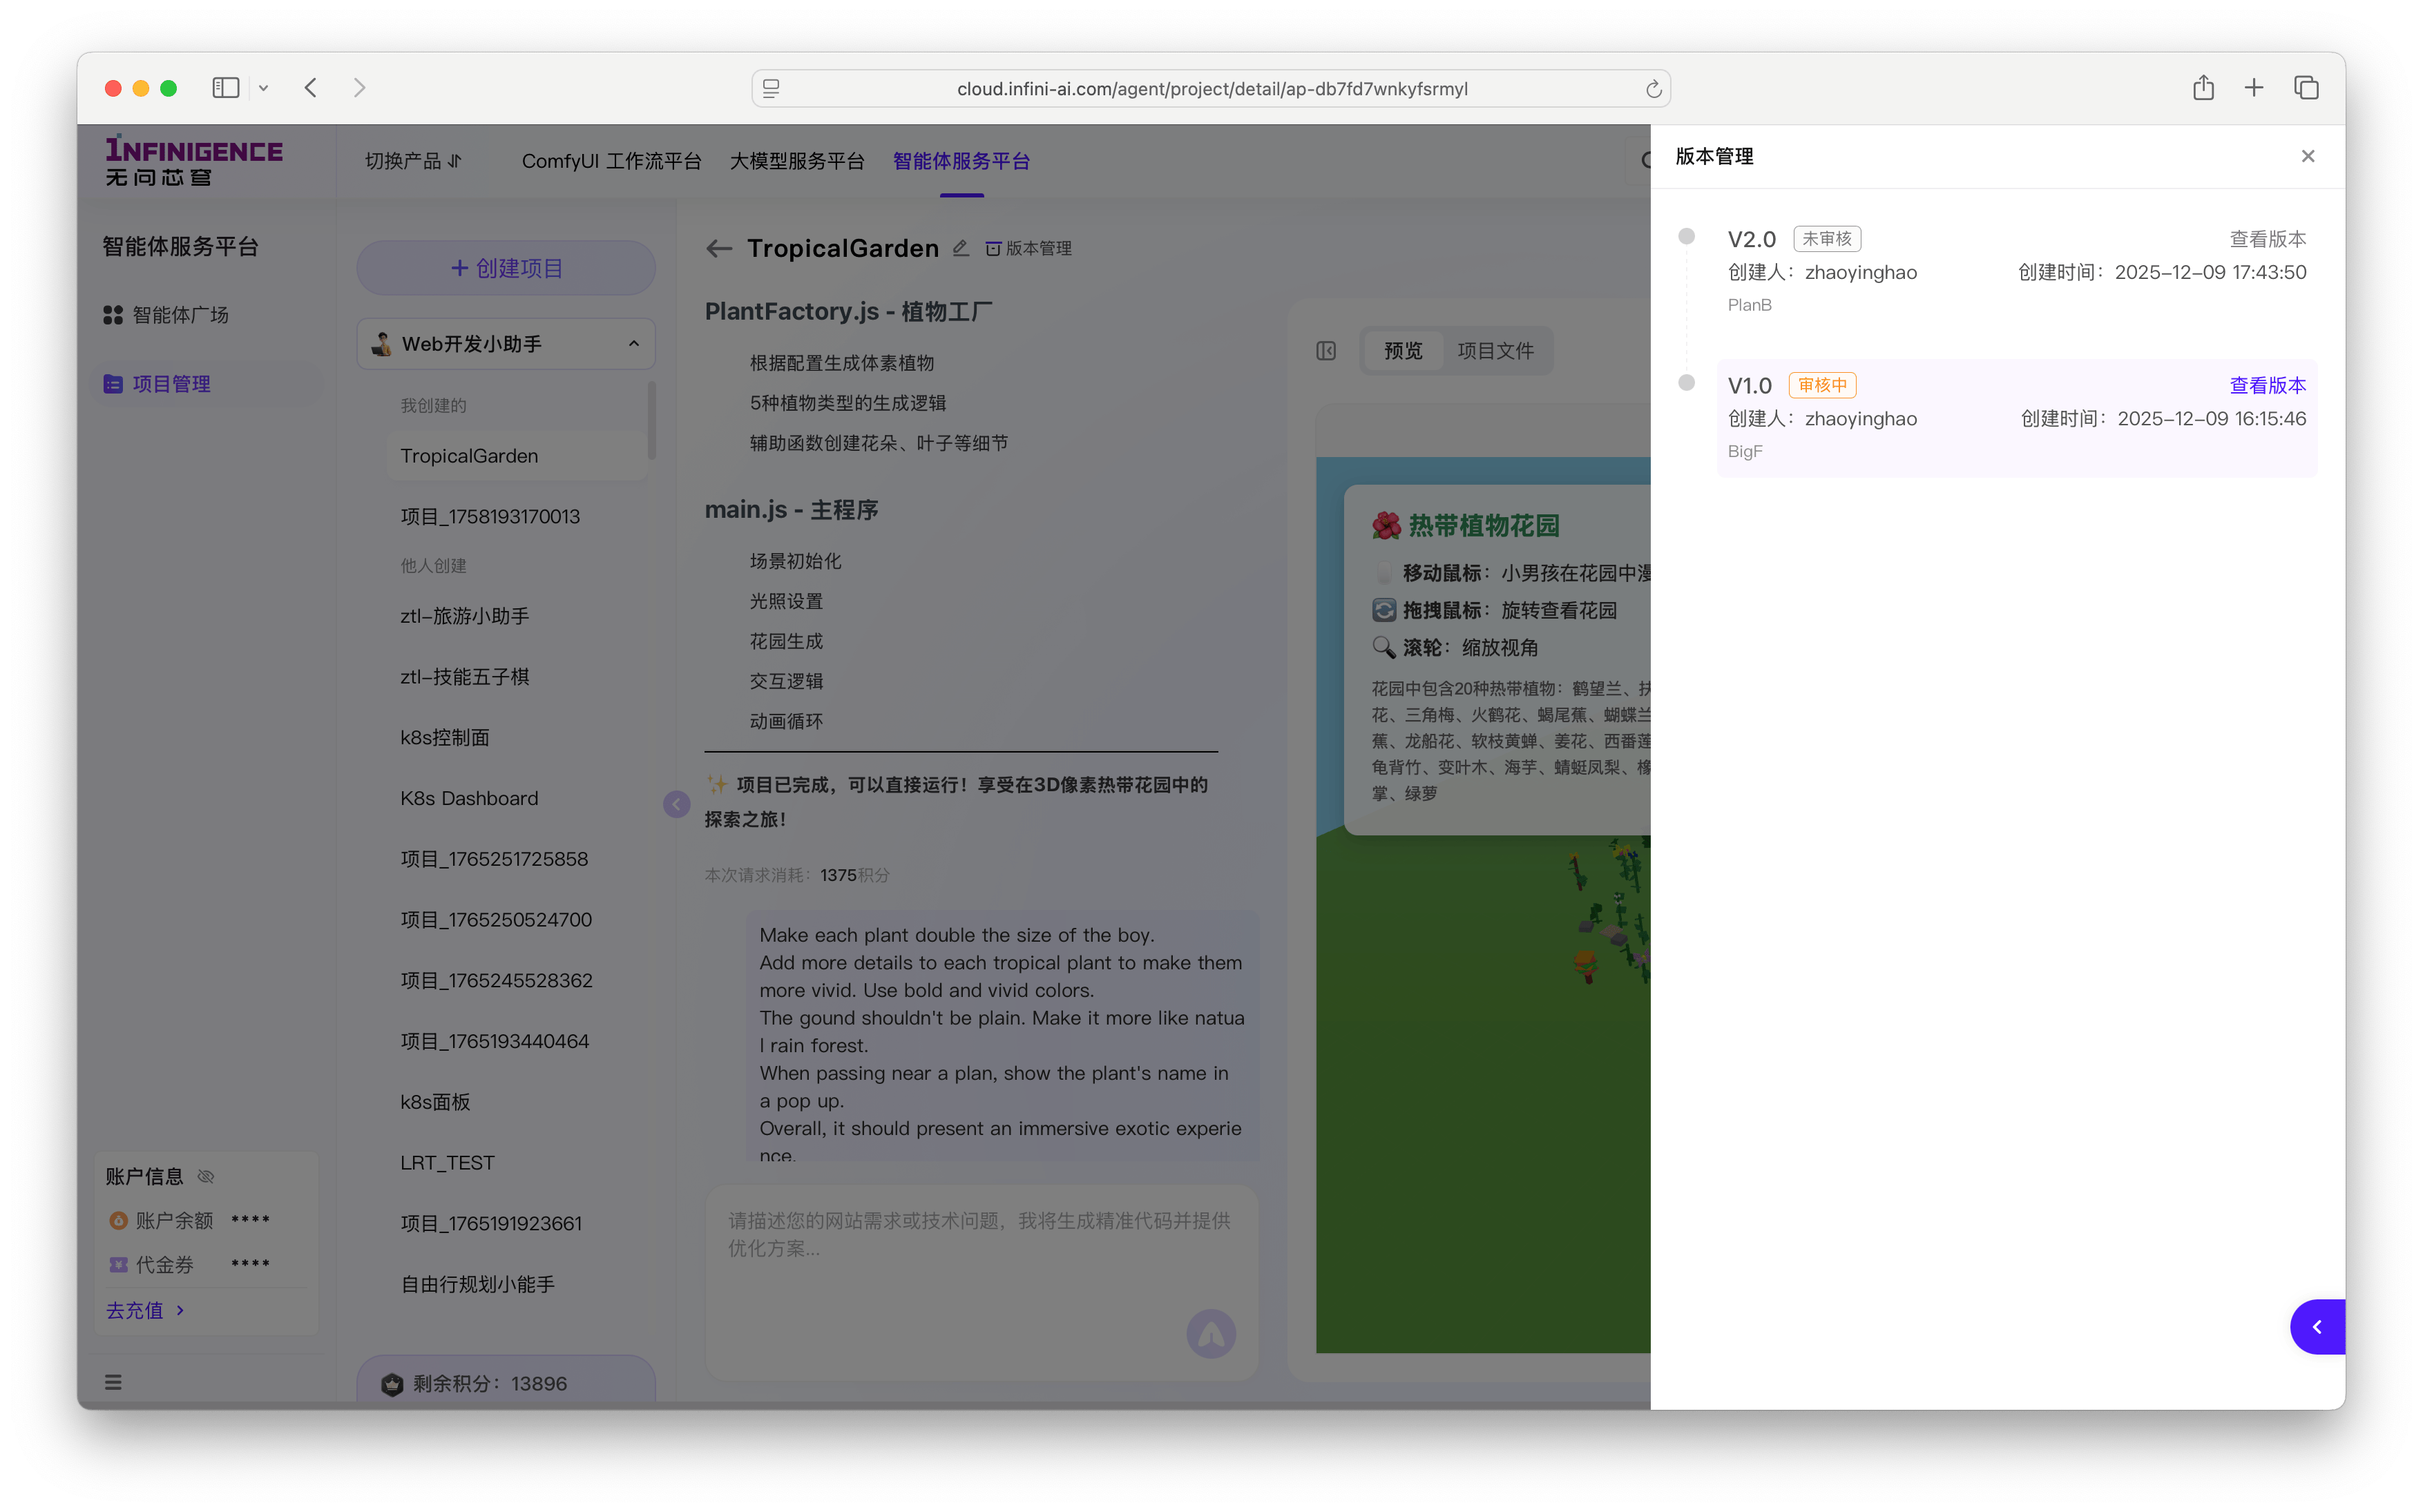Click the project list scrollbar
The width and height of the screenshot is (2423, 1512).
(x=652, y=420)
